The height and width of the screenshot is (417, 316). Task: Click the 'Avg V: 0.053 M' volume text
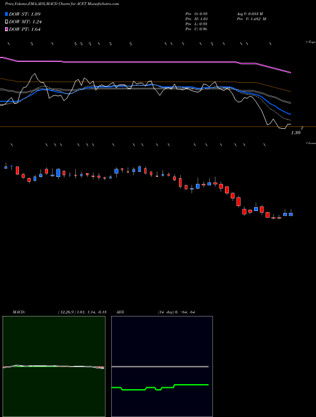click(250, 14)
